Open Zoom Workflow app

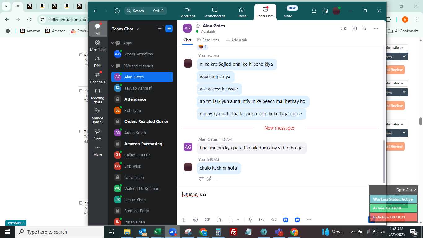(142, 54)
